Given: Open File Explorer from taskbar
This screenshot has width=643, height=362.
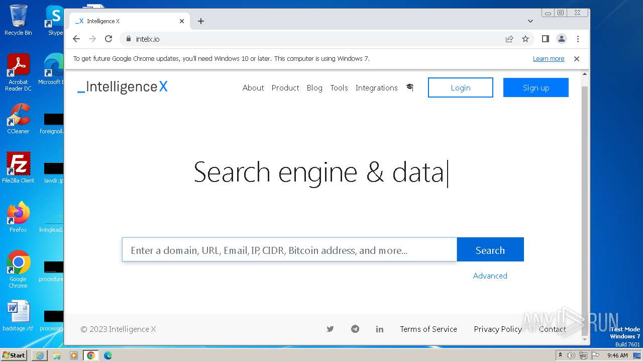Looking at the screenshot, I should point(57,355).
